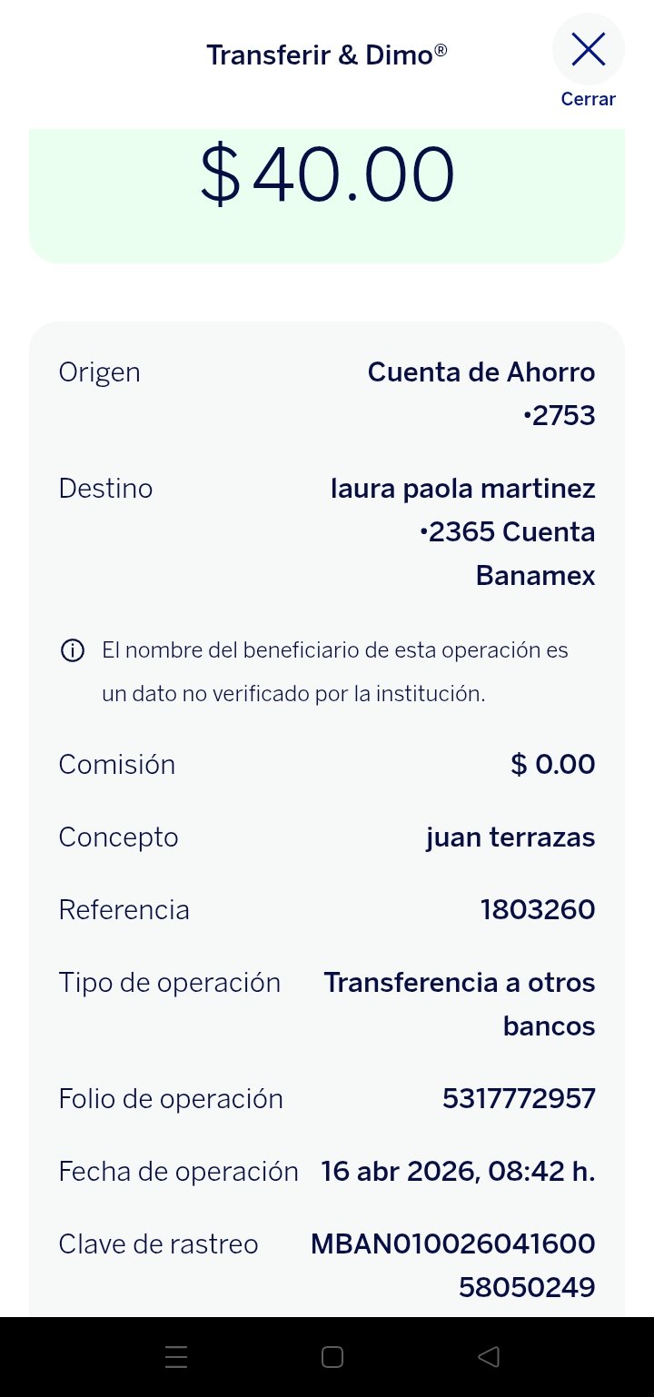Select the Clave de rastreo tracking code
The height and width of the screenshot is (1397, 654).
453,1266
